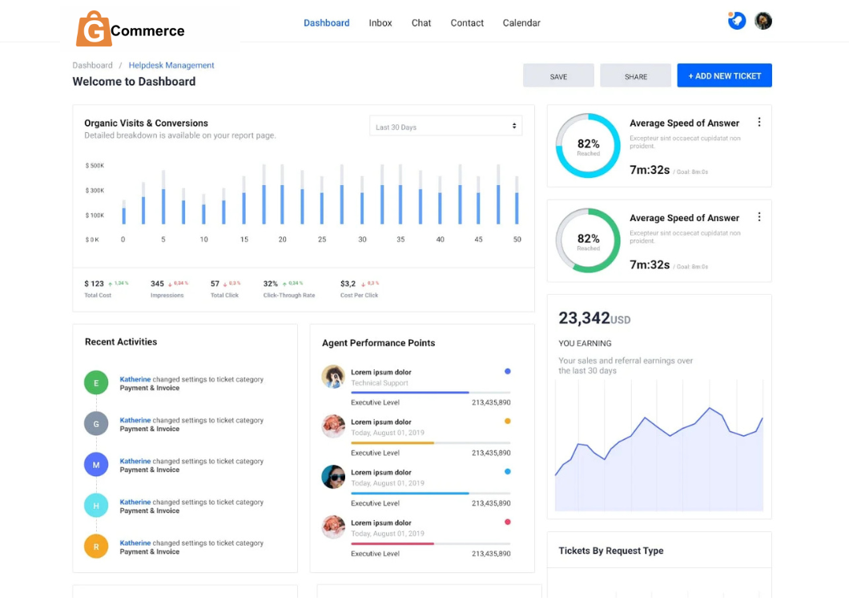Open options menu on second Average Speed card

click(x=759, y=217)
